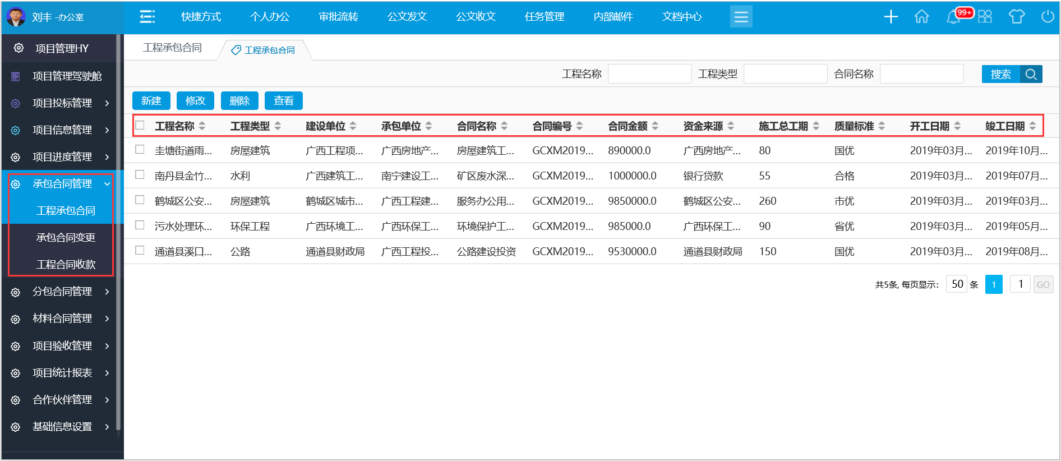Click the power logout icon

(x=1047, y=17)
